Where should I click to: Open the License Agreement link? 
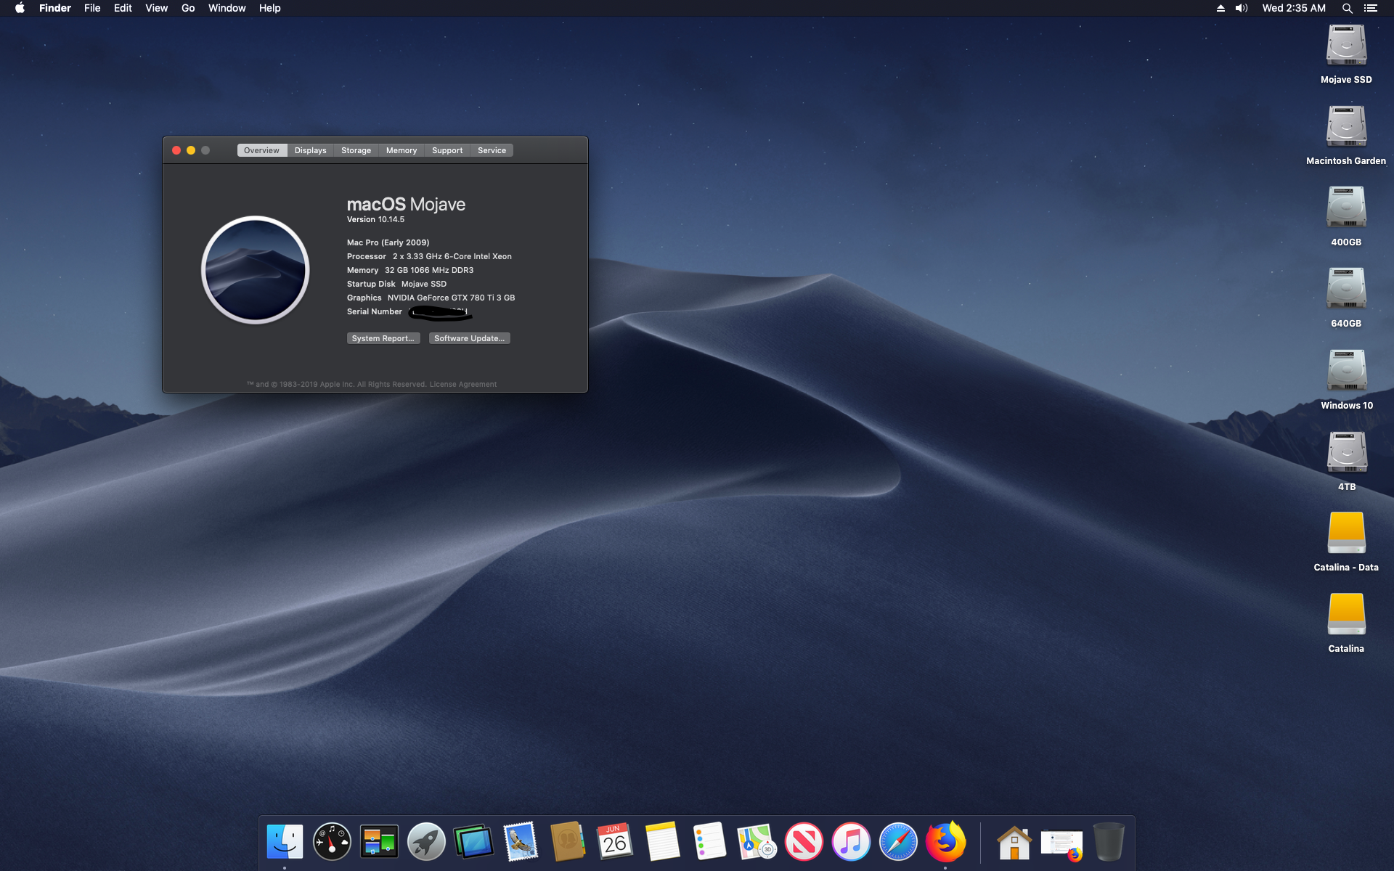point(463,384)
